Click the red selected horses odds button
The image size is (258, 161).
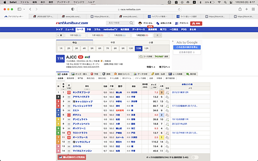click(72, 157)
